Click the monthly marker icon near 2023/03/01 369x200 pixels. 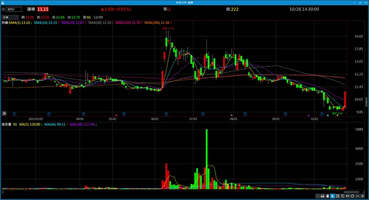(x=49, y=114)
